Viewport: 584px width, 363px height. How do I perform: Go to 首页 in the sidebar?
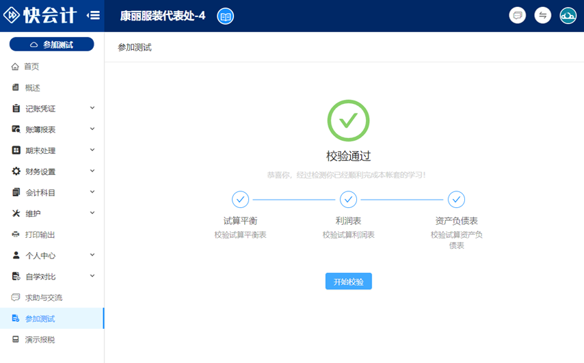[31, 66]
